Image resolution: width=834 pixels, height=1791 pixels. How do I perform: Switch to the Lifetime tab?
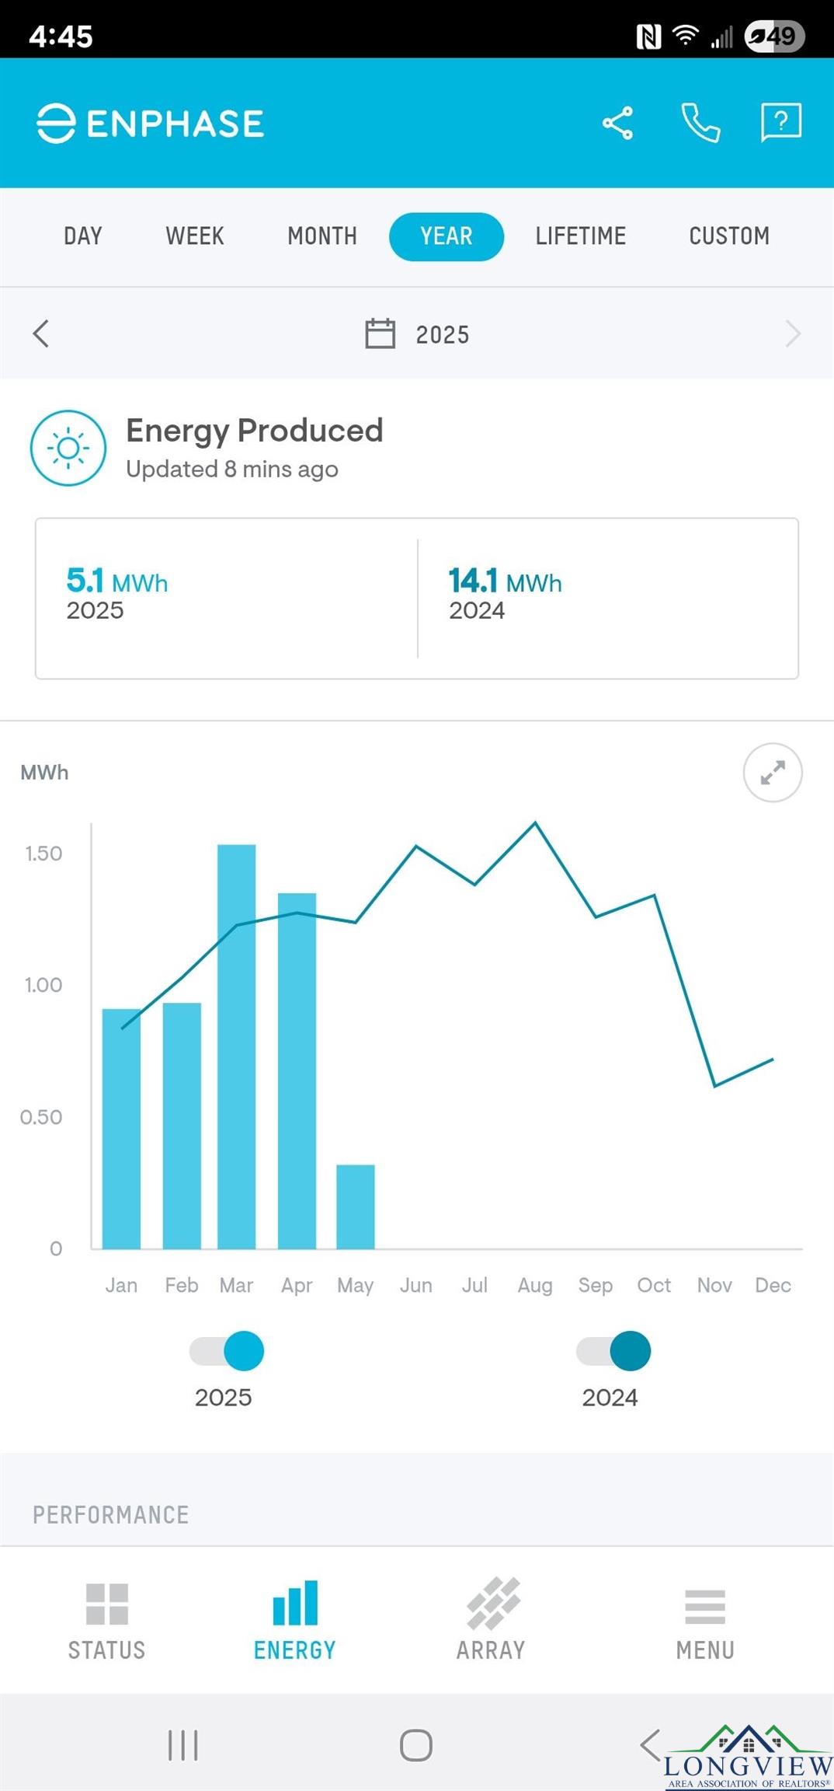pos(580,236)
